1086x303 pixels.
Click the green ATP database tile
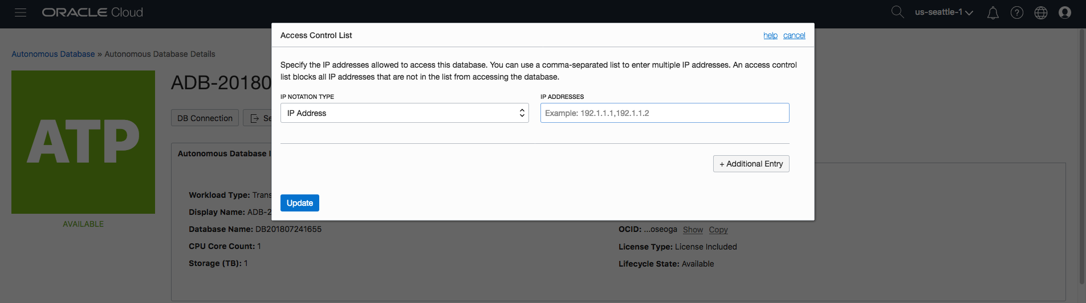tap(83, 142)
